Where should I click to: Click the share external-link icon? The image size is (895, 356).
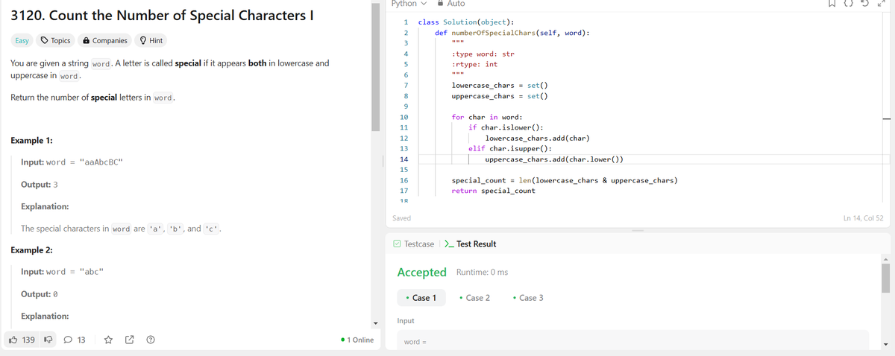129,340
